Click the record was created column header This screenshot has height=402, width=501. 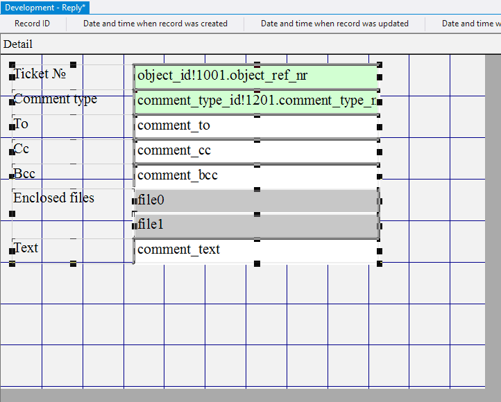pos(155,24)
